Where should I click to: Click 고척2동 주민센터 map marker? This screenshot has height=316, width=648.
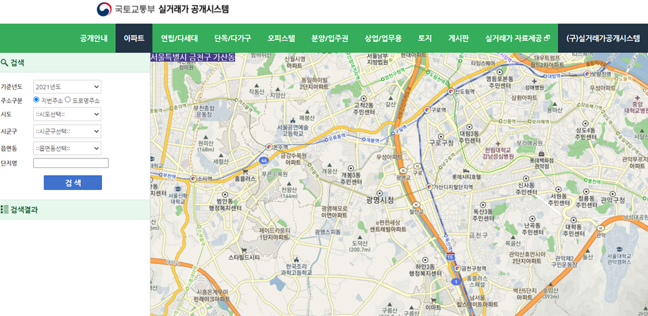click(x=364, y=98)
